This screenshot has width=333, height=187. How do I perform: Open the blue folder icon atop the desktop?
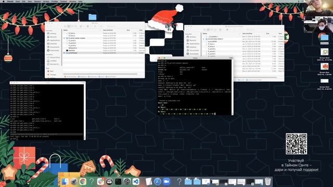tap(93, 17)
